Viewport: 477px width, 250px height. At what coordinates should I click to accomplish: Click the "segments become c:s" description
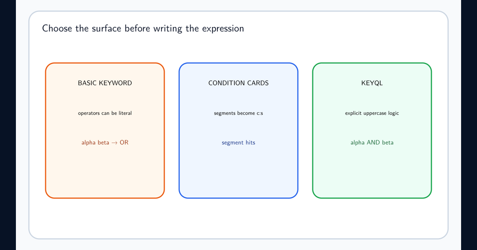[x=238, y=113]
